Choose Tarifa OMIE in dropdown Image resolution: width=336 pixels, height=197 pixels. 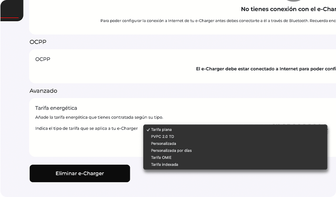[x=161, y=158]
